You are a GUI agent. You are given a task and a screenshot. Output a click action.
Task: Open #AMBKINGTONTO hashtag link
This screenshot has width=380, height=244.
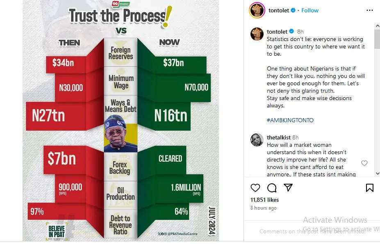(290, 120)
